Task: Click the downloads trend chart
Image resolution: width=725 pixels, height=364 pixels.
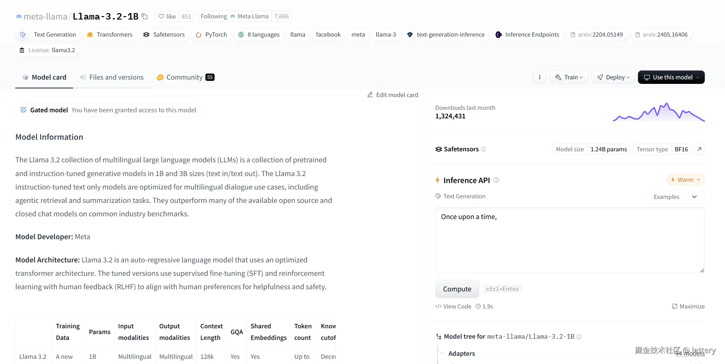Action: [659, 112]
